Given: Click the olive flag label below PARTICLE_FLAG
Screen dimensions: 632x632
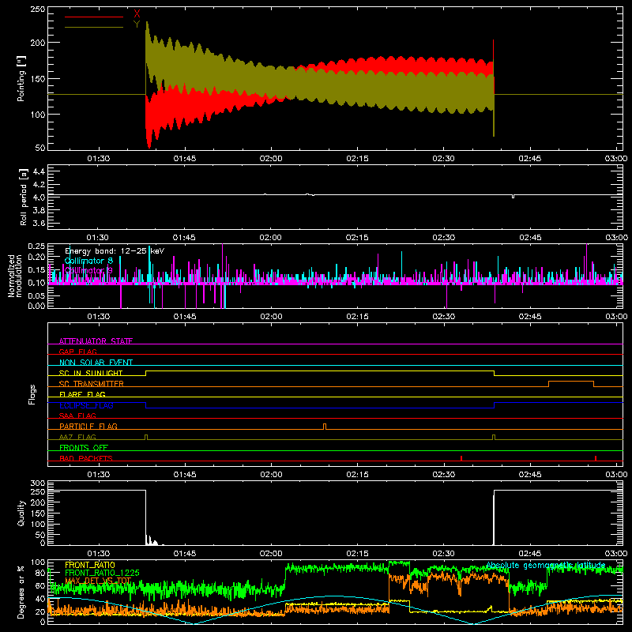Looking at the screenshot, I should (x=77, y=437).
